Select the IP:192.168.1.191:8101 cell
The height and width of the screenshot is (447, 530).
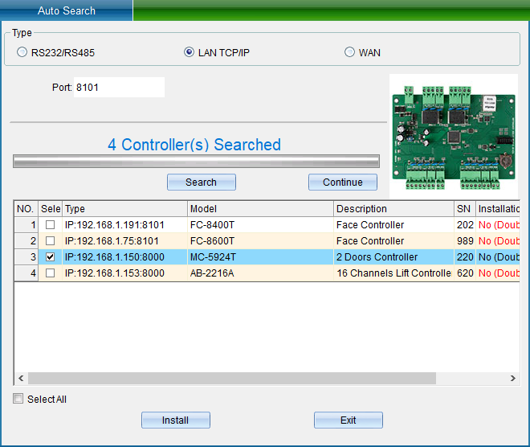point(124,224)
